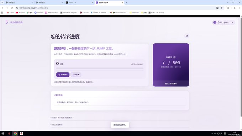Viewport: 242px width, 136px height.
Task: Click the site info icon in address bar
Action: (17, 8)
